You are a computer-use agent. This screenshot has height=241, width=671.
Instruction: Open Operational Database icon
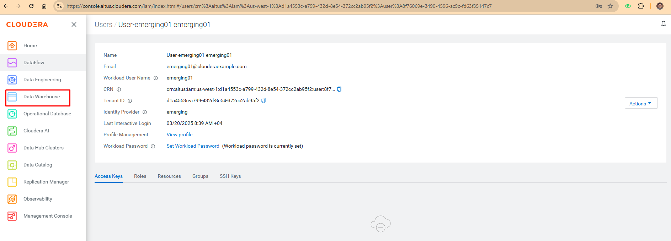pos(12,114)
